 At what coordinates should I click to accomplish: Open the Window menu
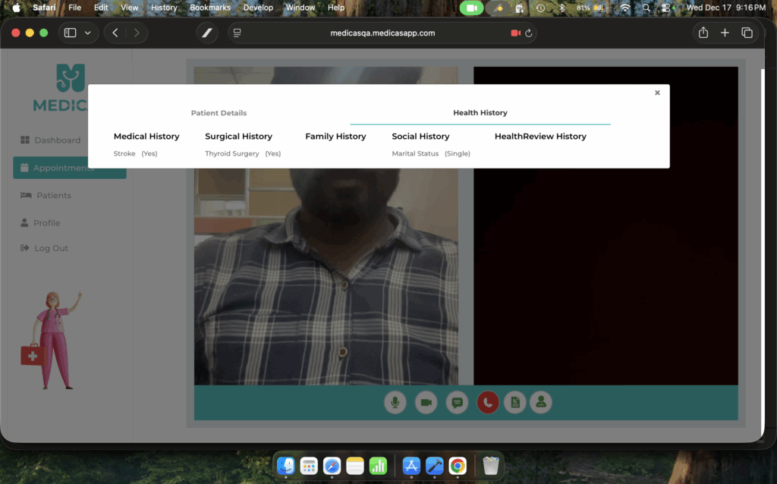pyautogui.click(x=300, y=8)
